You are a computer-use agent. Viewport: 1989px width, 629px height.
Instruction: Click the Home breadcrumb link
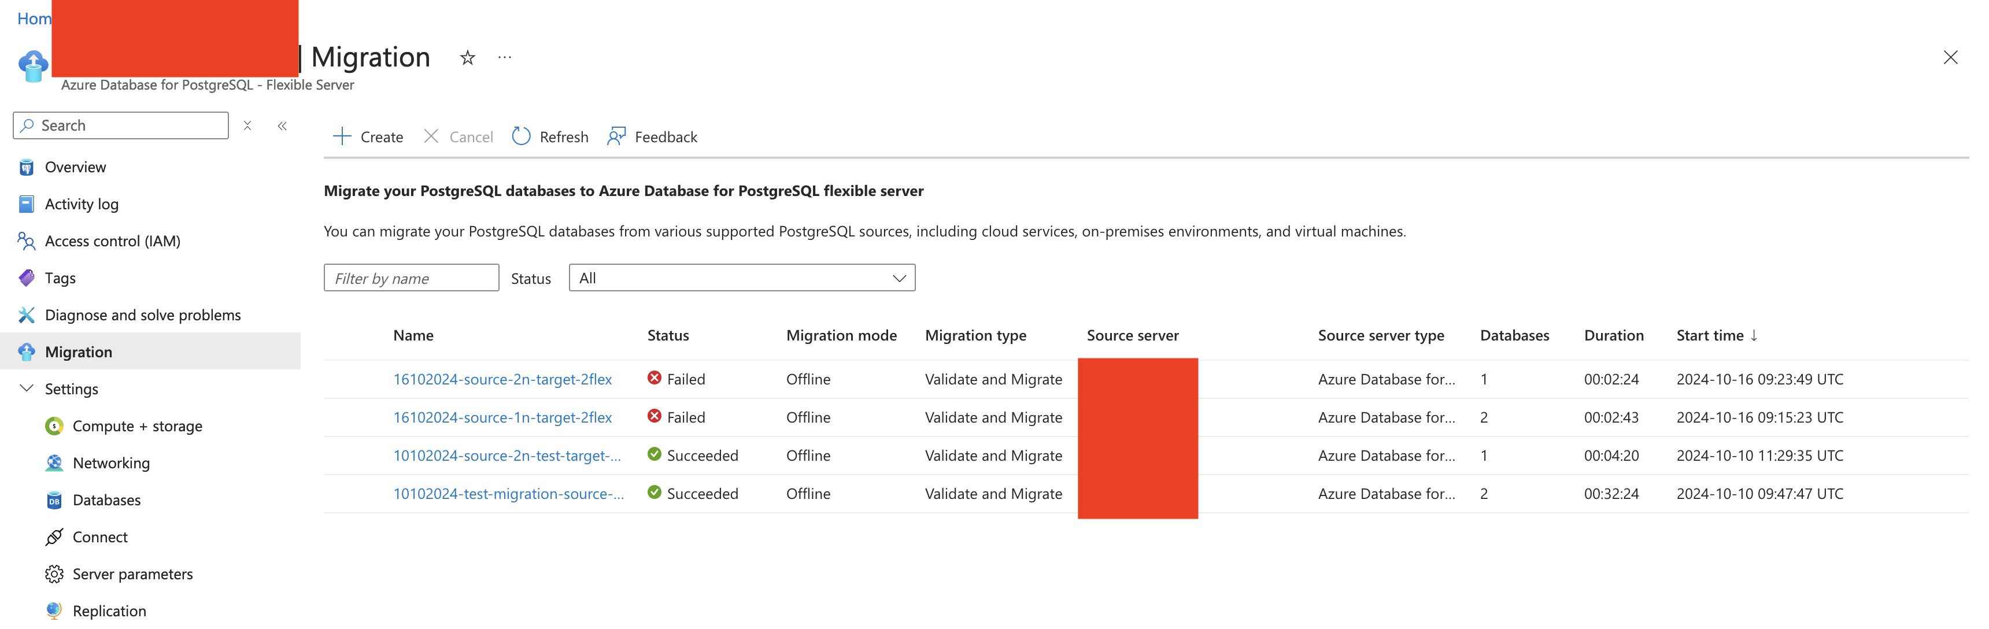(x=34, y=18)
